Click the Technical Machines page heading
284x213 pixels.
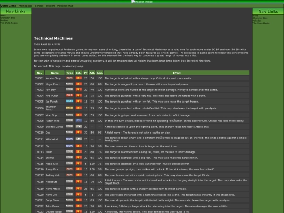53,38
